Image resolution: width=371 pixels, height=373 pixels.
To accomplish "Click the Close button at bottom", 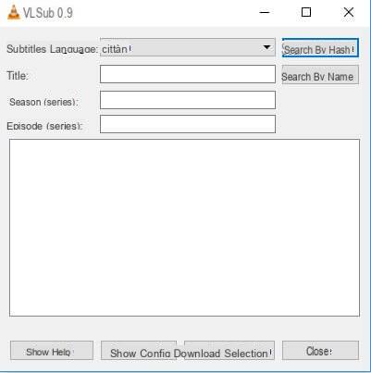I will (x=320, y=350).
